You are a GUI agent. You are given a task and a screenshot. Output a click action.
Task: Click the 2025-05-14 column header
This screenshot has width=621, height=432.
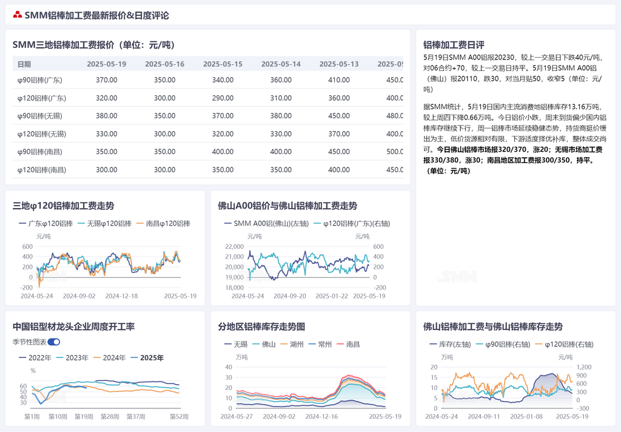[x=281, y=64]
